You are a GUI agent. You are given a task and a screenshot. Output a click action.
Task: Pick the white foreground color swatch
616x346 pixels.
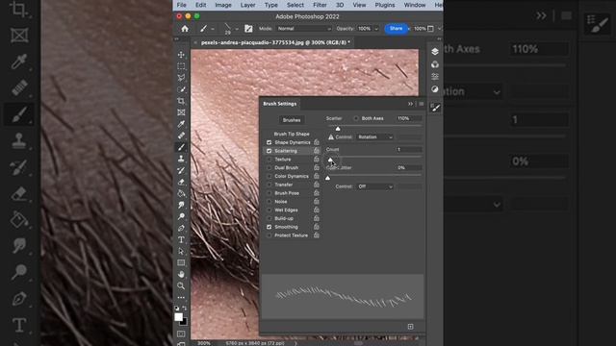click(179, 317)
